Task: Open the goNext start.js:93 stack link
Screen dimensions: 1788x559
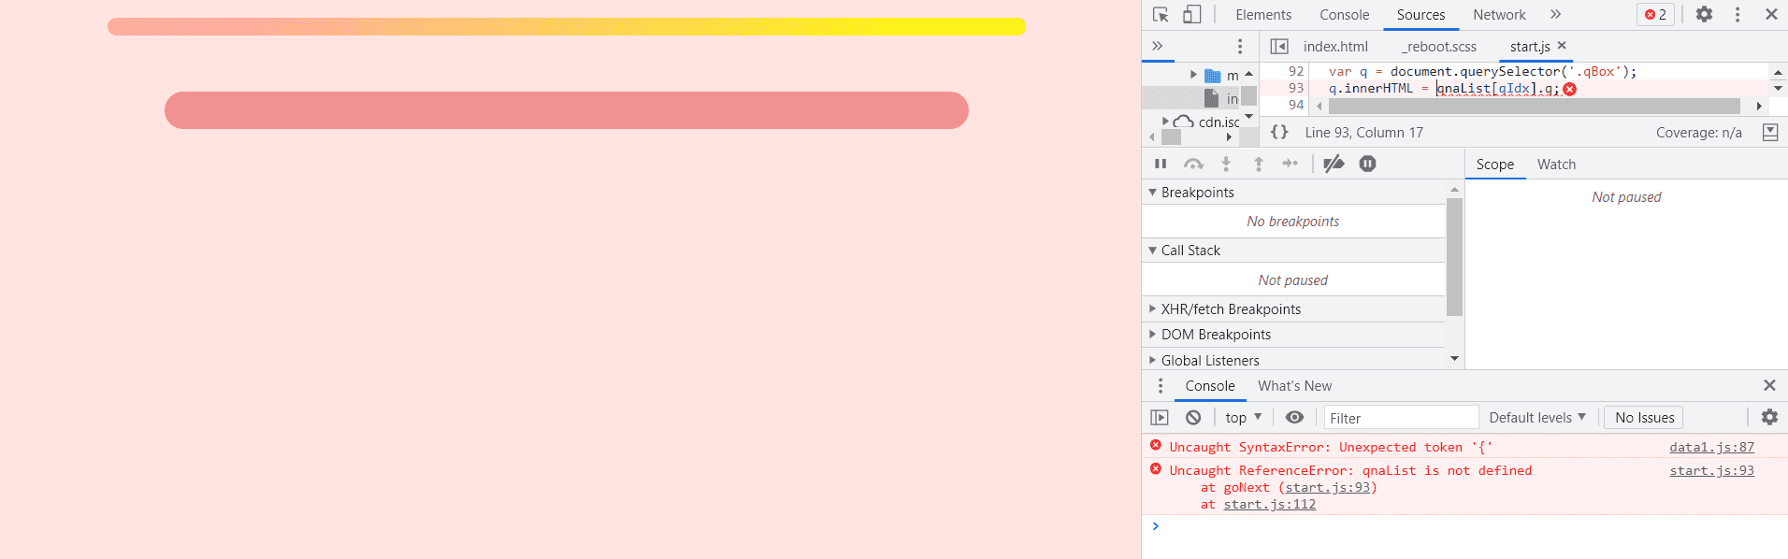Action: point(1327,488)
